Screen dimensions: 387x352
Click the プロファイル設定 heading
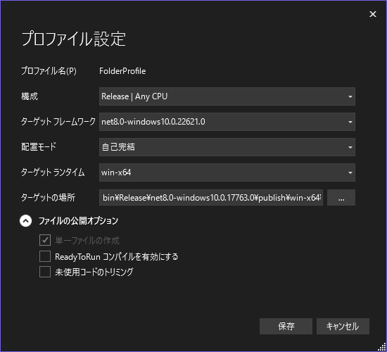point(74,39)
